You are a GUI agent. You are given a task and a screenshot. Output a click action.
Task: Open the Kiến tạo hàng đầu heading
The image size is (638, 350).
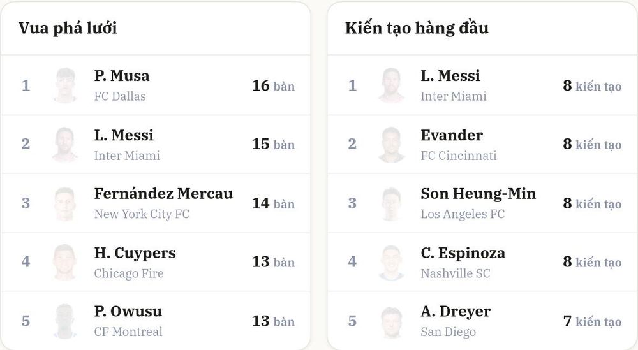point(417,28)
